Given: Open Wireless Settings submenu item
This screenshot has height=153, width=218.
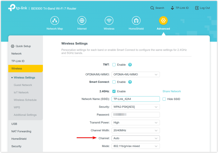Looking at the screenshot, I should pos(24,78).
